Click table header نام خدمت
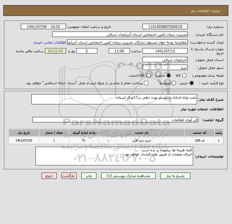Viewport: 232px width, 224px height. click(x=142, y=133)
